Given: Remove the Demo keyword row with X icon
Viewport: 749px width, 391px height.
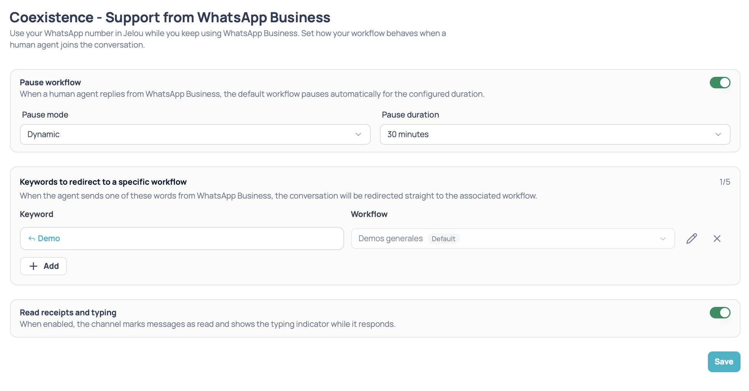Looking at the screenshot, I should coord(717,239).
